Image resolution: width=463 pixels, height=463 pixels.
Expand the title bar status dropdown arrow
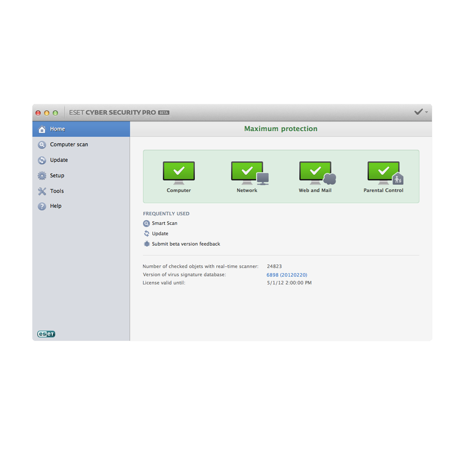click(426, 112)
